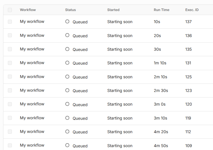The height and width of the screenshot is (150, 213).
Task: Tick the checkbox for execution 109 row
Action: 10,145
